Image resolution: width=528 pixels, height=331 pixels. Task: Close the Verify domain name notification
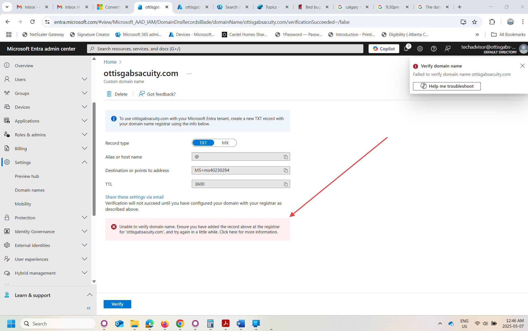pyautogui.click(x=522, y=66)
